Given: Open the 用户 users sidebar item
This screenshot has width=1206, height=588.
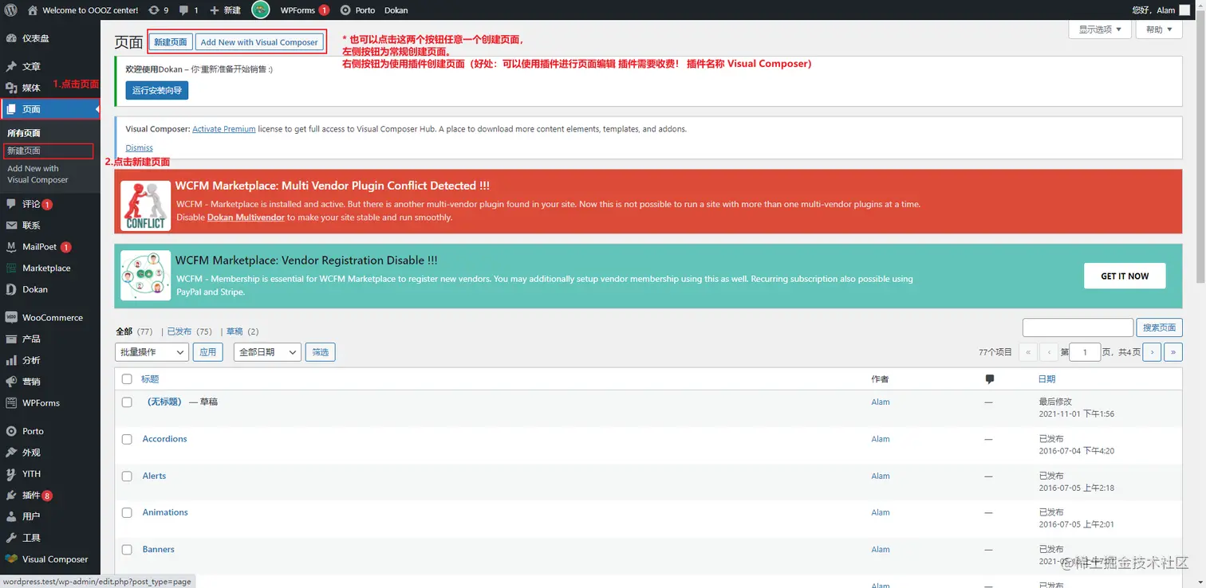Looking at the screenshot, I should [x=50, y=516].
